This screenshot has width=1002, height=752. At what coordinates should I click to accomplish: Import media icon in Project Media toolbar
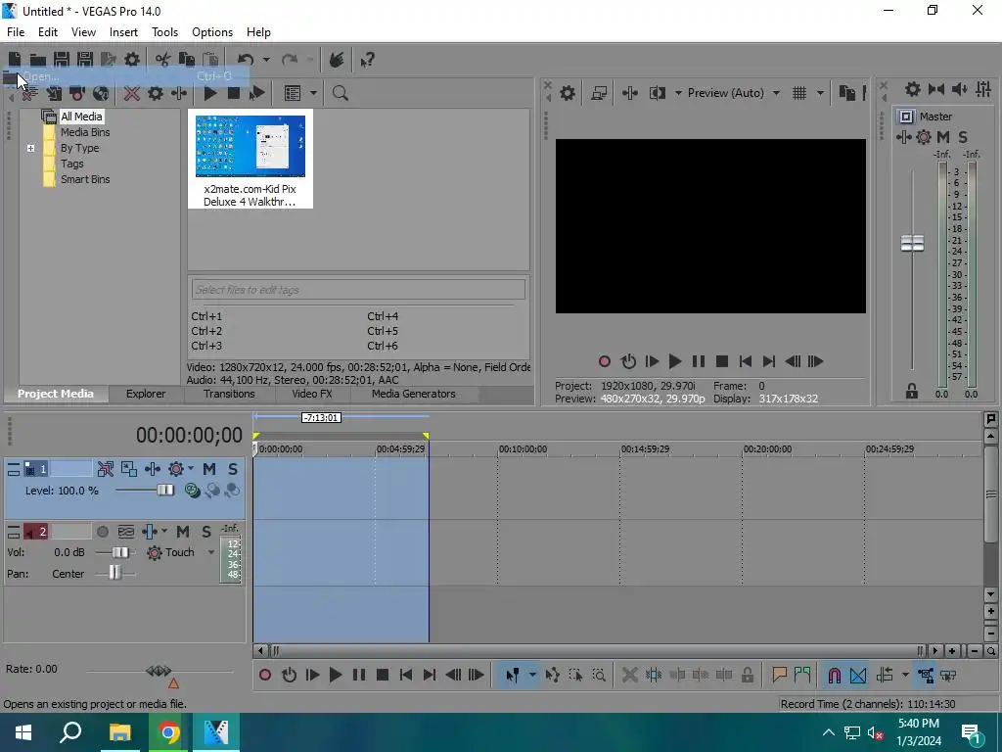(54, 93)
